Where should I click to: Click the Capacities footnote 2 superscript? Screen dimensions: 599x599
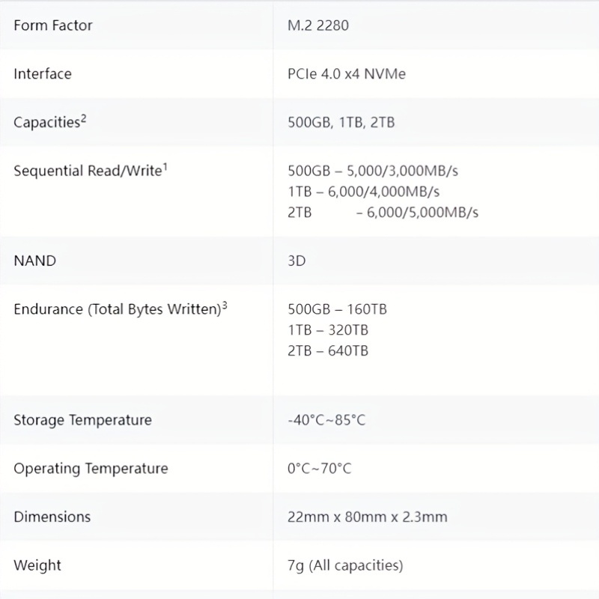pyautogui.click(x=84, y=118)
